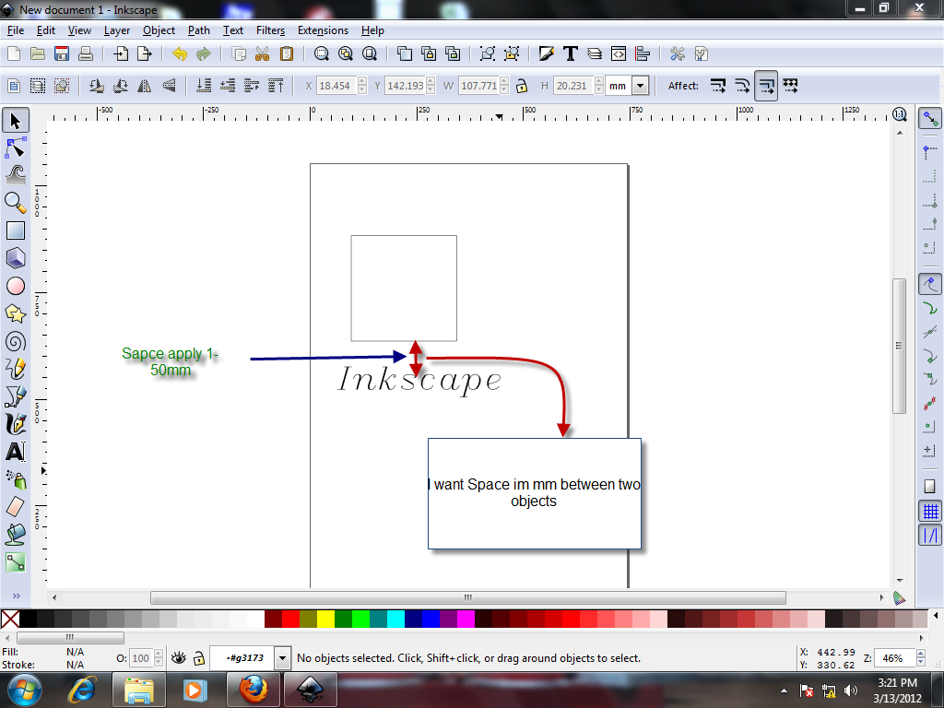Open the Extensions menu
Image resolution: width=944 pixels, height=708 pixels.
323,30
